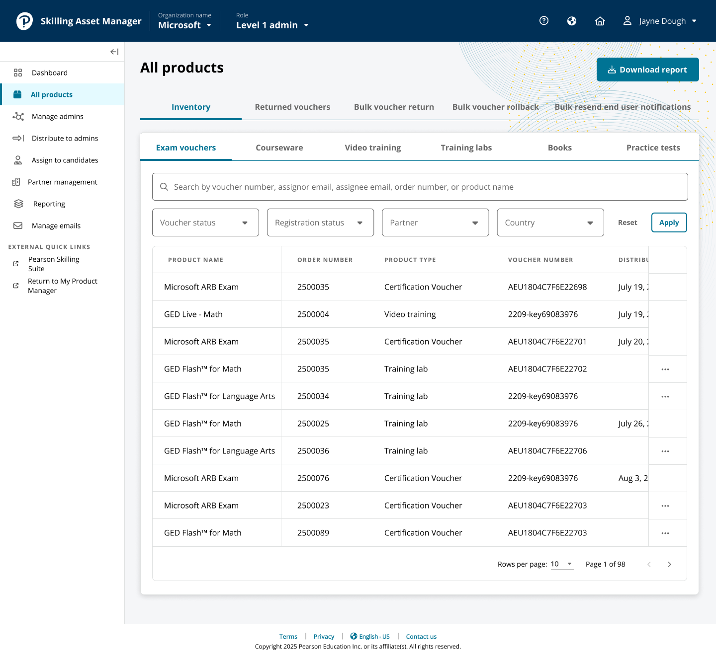Apply the selected filters
Screen dimensions: 716x658
click(x=669, y=222)
